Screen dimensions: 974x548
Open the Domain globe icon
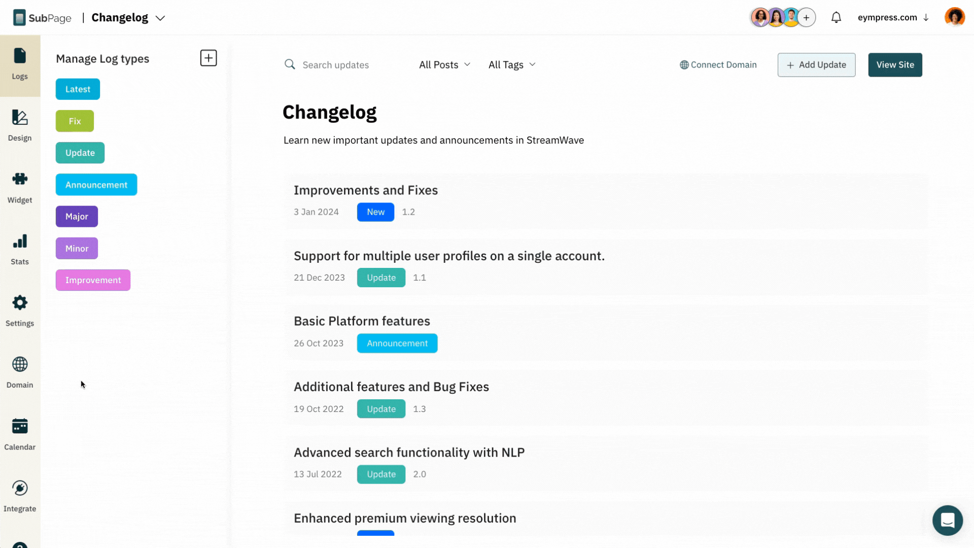[20, 364]
